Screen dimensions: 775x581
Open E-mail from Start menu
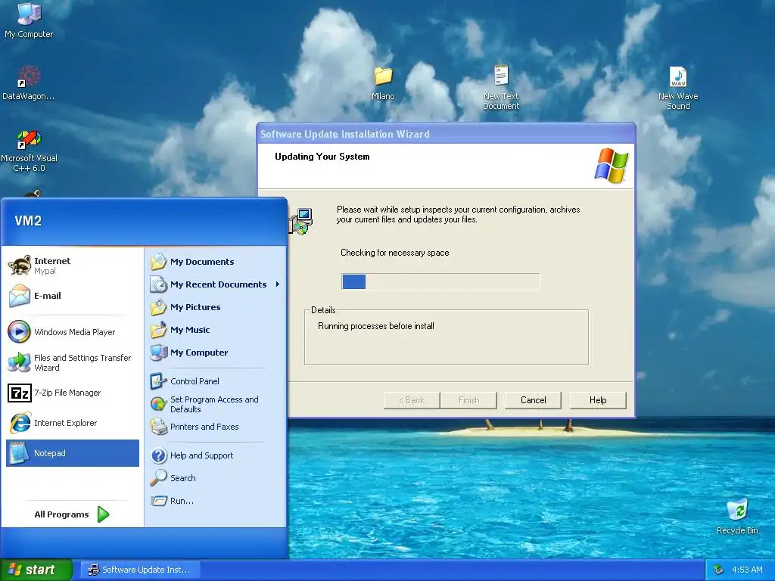pyautogui.click(x=73, y=296)
